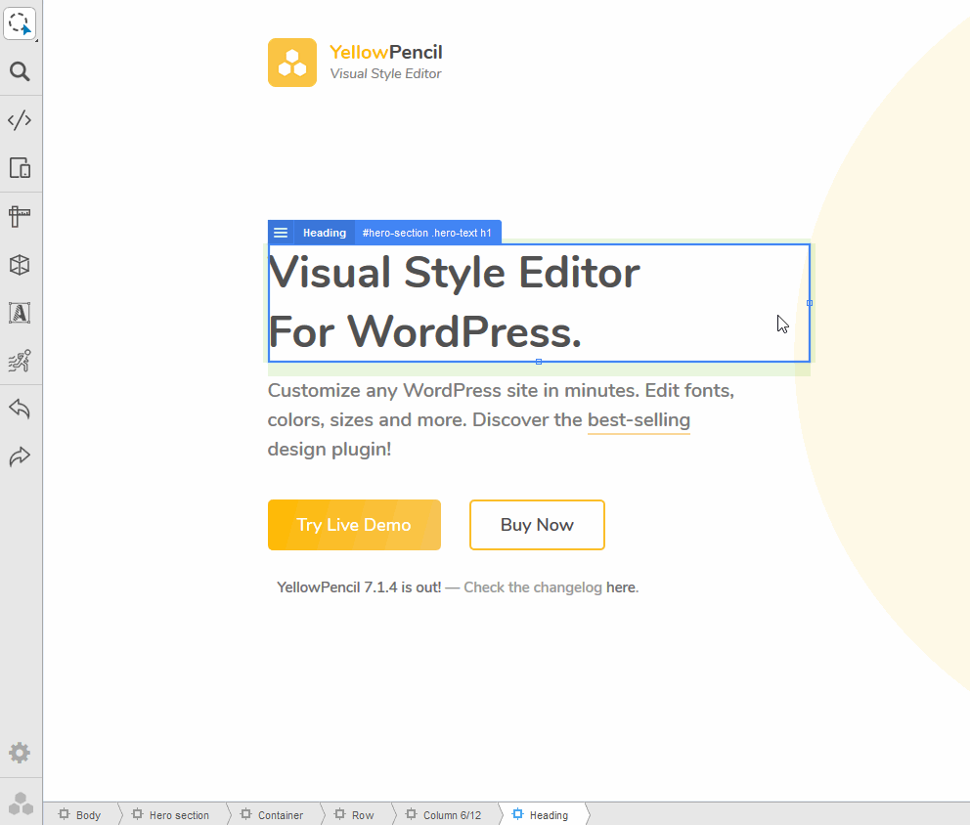Open the CSS code editor icon
The height and width of the screenshot is (825, 970).
coord(20,120)
